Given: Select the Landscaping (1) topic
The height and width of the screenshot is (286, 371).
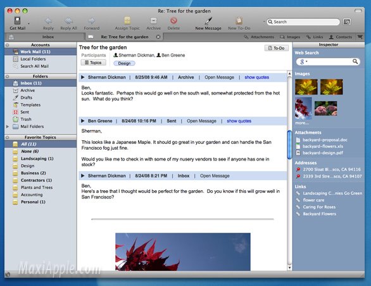Looking at the screenshot, I should 41,159.
